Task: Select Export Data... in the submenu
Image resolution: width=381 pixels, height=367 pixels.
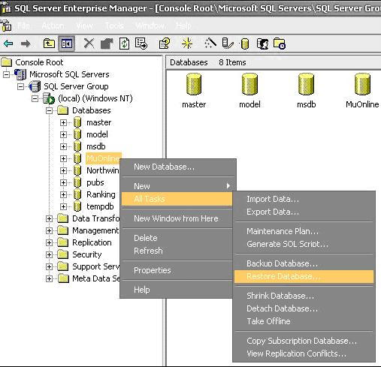Action: tap(304, 212)
